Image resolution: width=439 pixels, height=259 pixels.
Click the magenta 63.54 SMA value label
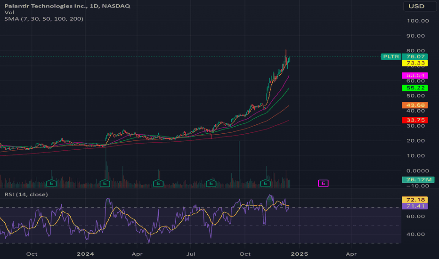click(x=415, y=75)
